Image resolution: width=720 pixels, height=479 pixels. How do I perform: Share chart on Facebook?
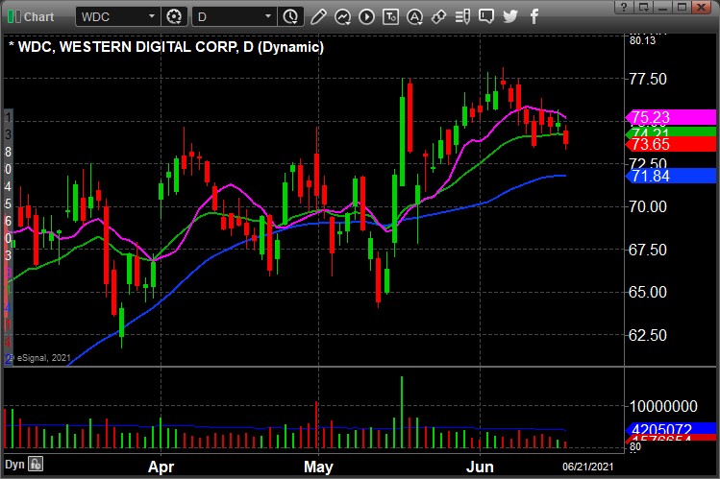534,17
